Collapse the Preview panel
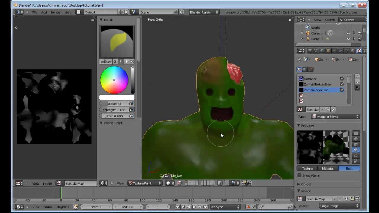This screenshot has width=379, height=213. point(298,125)
